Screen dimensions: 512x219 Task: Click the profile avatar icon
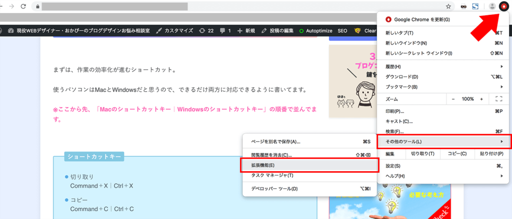pos(492,6)
